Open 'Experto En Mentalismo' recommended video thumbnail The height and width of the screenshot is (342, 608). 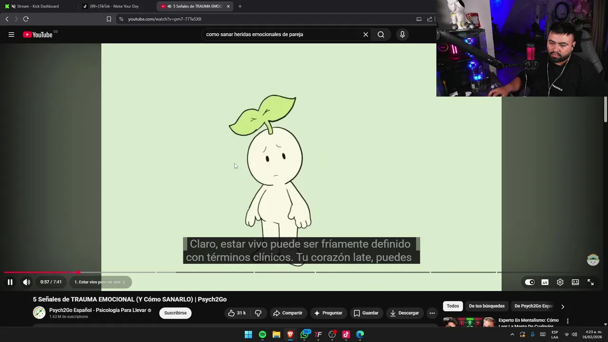pyautogui.click(x=469, y=323)
